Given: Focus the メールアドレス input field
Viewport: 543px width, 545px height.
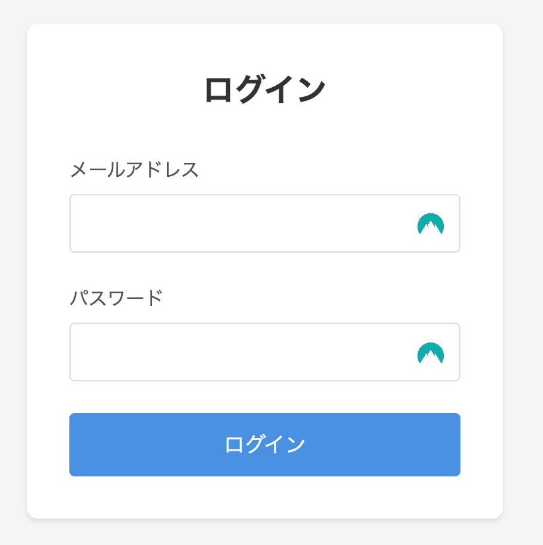Looking at the screenshot, I should point(264,223).
